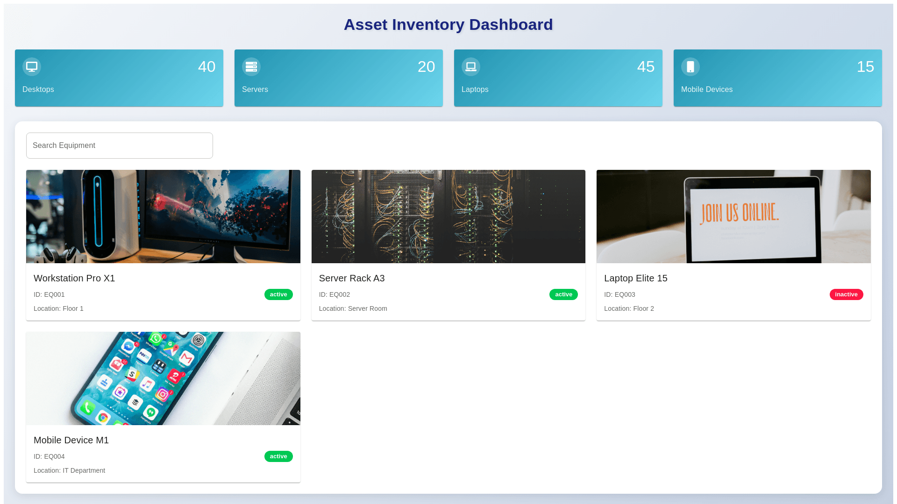This screenshot has height=504, width=897.
Task: Click the laptop icon in stats card
Action: point(471,67)
